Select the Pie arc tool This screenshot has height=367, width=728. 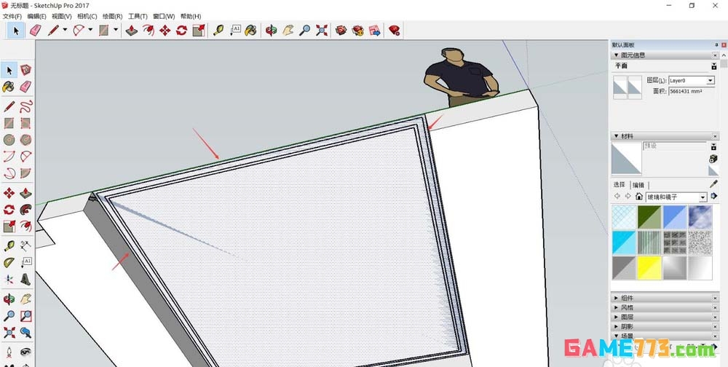[x=26, y=173]
